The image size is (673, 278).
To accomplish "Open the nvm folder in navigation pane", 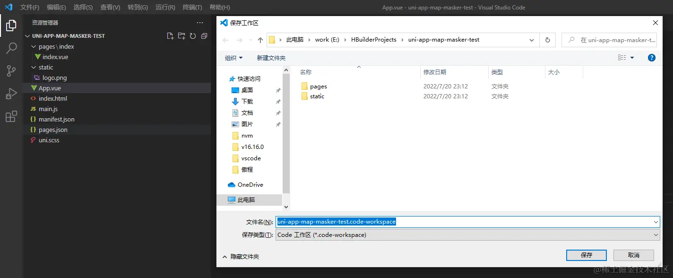I will coord(247,135).
